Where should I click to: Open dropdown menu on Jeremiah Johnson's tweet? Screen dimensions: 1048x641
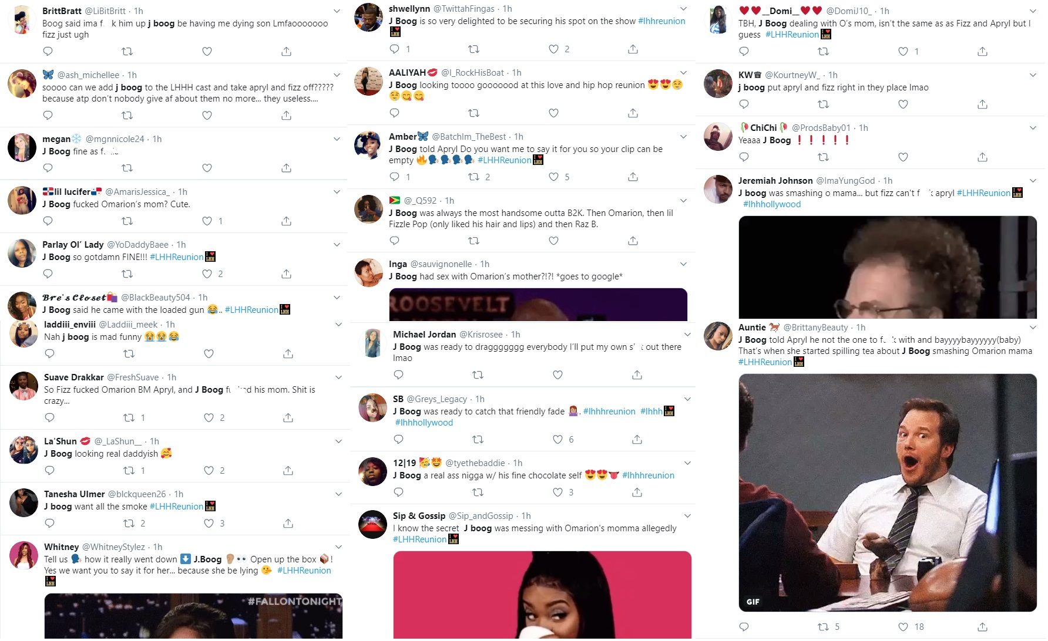[1033, 181]
